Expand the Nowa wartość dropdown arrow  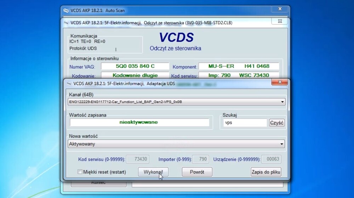pyautogui.click(x=282, y=144)
